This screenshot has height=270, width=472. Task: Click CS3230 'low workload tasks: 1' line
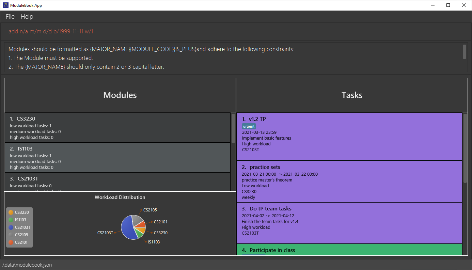point(31,126)
